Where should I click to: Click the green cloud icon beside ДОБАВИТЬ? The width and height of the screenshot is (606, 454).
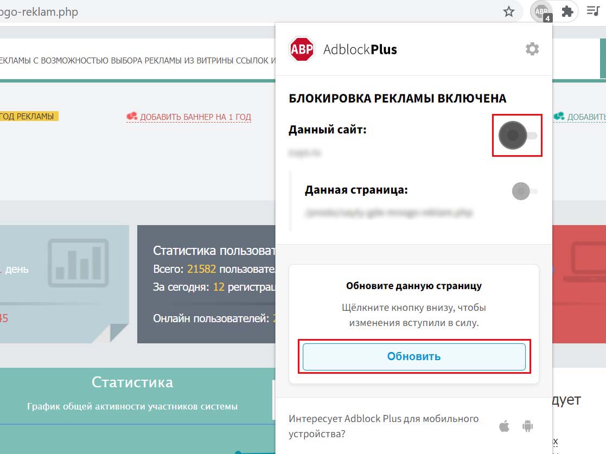tap(559, 116)
